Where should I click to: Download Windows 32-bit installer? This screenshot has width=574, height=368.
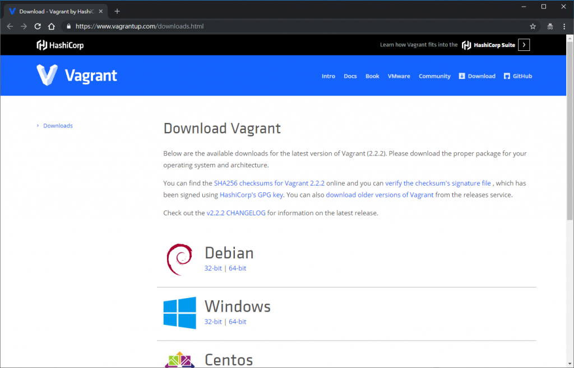[x=213, y=322]
